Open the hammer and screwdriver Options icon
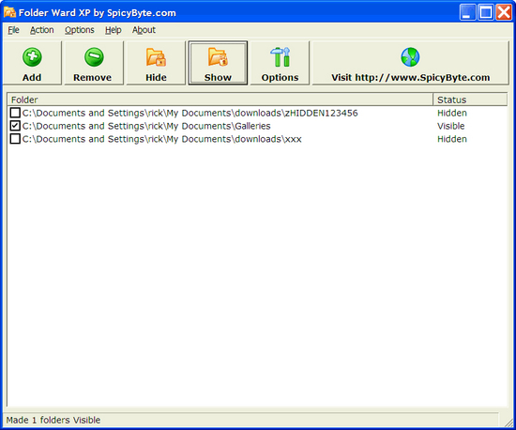The width and height of the screenshot is (516, 430). click(x=281, y=57)
